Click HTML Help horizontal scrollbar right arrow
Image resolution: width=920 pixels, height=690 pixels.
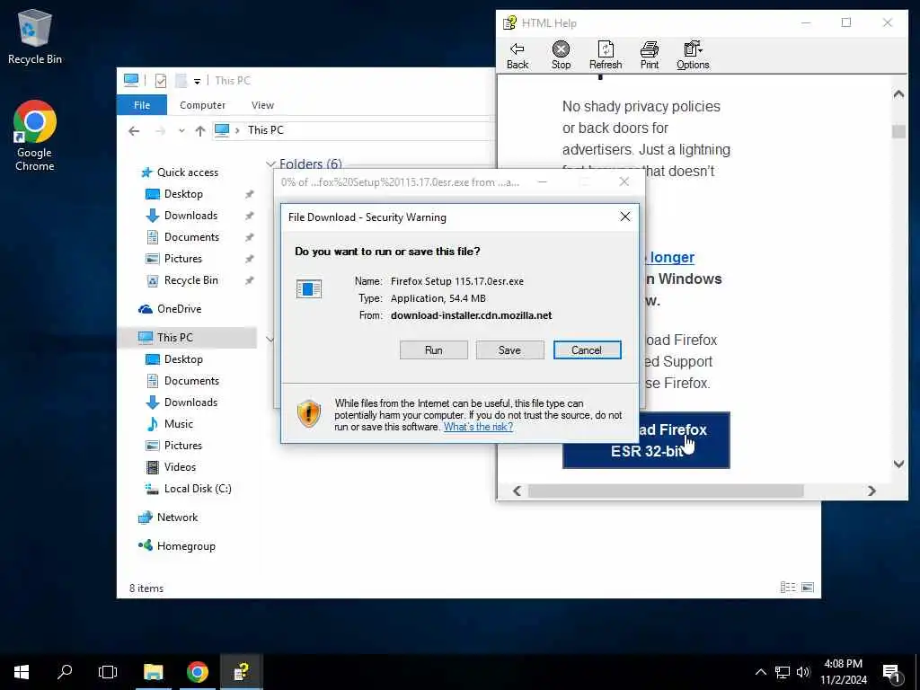871,491
